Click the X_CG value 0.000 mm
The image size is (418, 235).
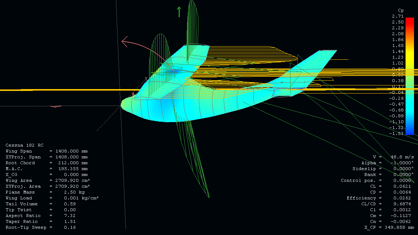coord(76,175)
